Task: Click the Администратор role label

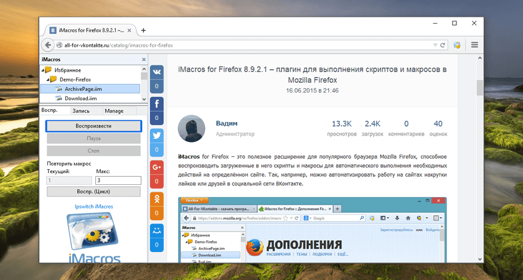Action: 235,134
